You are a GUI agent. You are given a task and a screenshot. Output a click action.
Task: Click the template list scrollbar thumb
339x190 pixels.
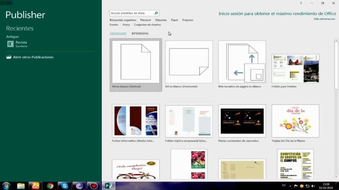336,65
